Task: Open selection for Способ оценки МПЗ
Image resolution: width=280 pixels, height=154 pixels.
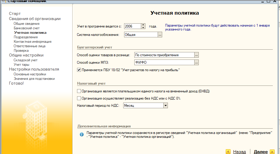Action: 196,62
